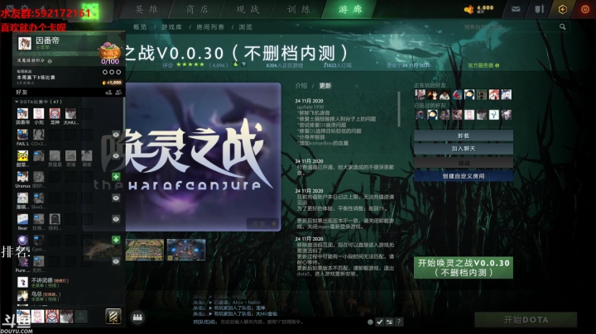
Task: Click the five-star rating bar
Action: (x=190, y=64)
